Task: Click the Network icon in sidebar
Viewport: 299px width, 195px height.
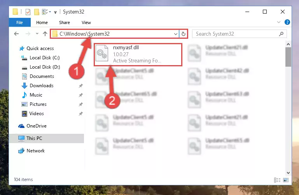Action: [x=21, y=151]
